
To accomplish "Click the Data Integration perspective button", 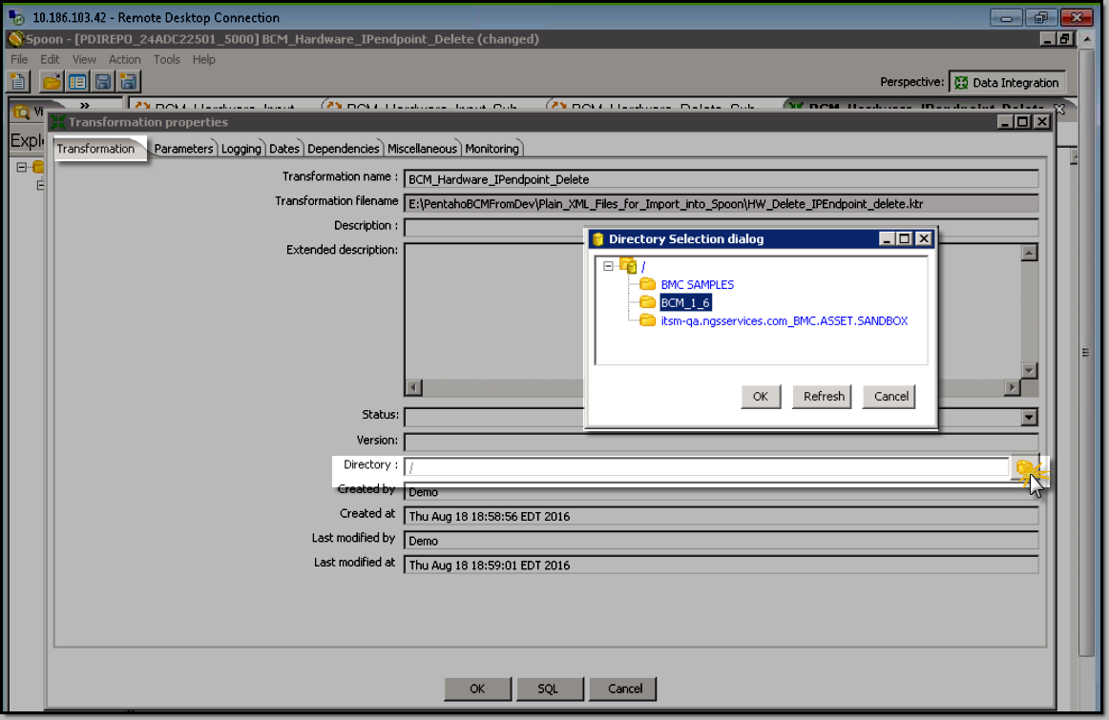I will 1007,83.
